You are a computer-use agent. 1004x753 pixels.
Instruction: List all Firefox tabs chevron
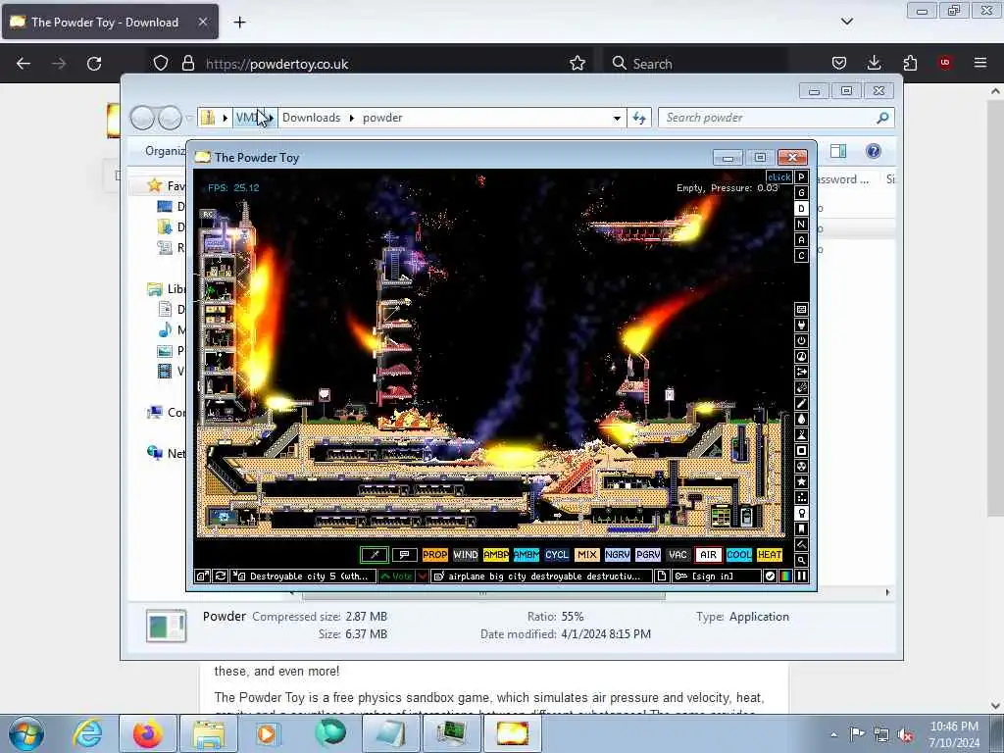click(x=847, y=22)
